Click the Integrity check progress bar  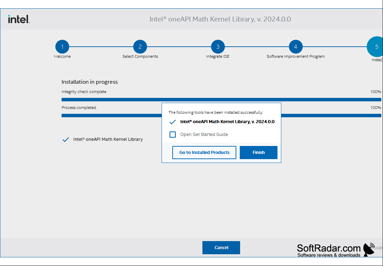click(221, 100)
